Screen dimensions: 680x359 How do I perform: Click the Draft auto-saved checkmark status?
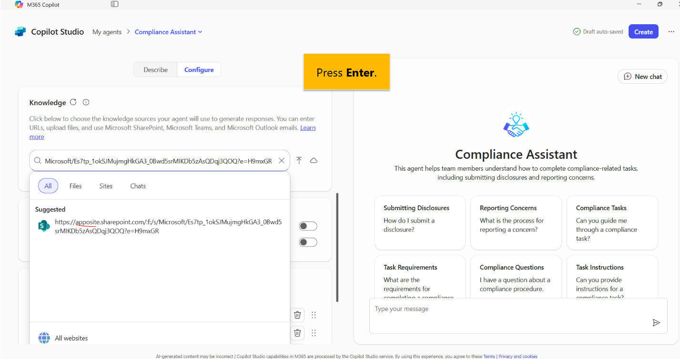(598, 32)
